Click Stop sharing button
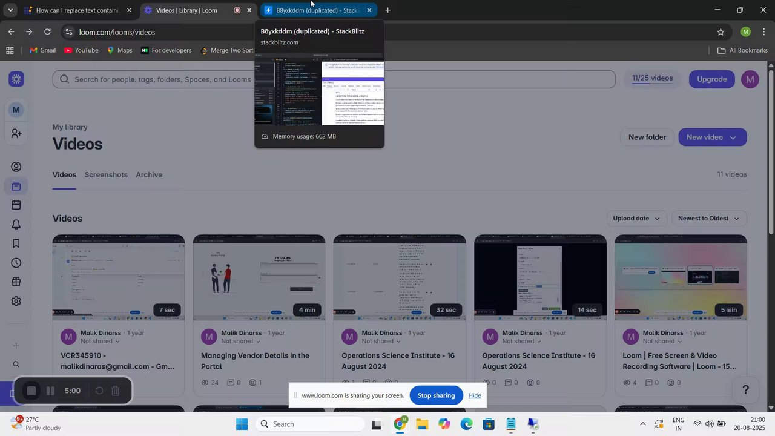775x436 pixels. pyautogui.click(x=436, y=395)
